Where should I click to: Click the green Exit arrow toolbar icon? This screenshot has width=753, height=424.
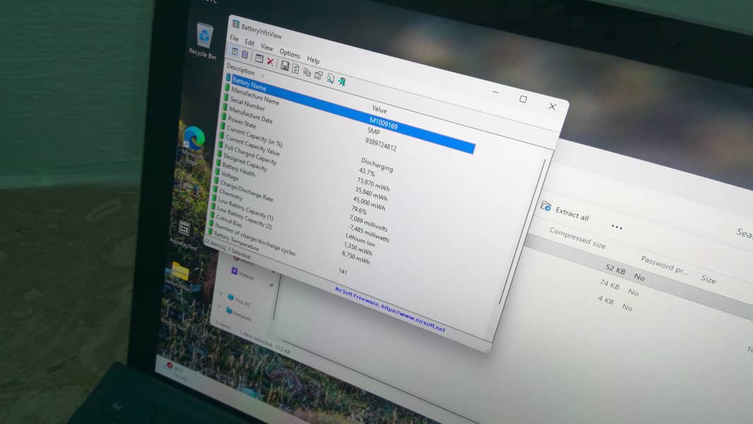click(x=341, y=81)
